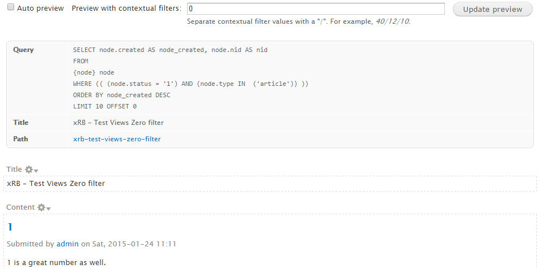Expand the arrow beside the Content gear
Image resolution: width=539 pixels, height=269 pixels.
[49, 209]
